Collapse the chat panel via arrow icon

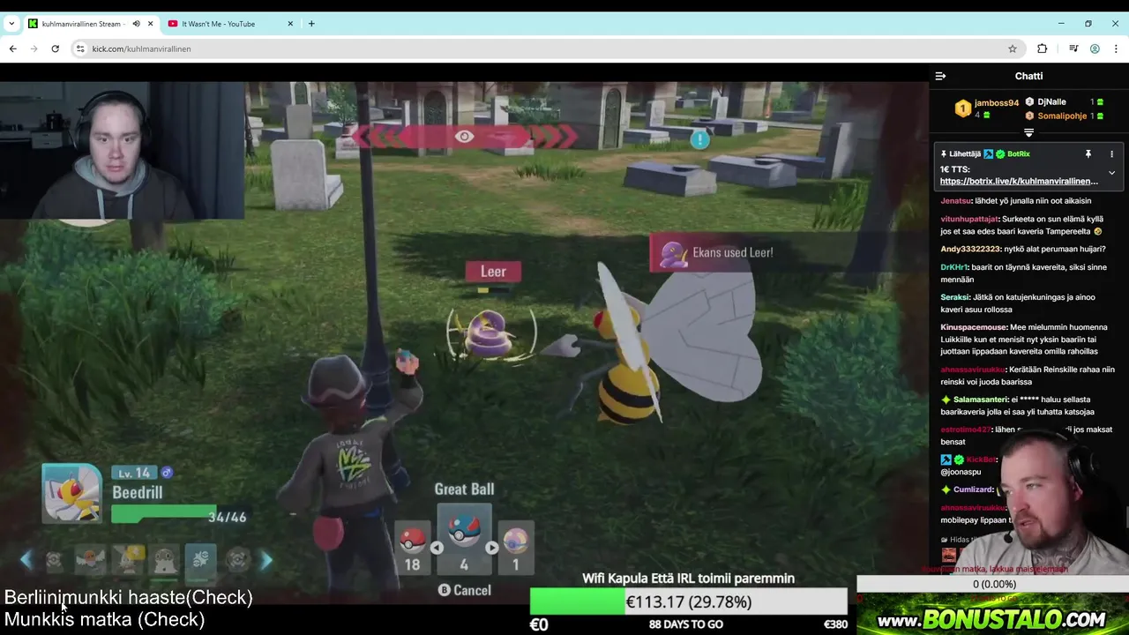(x=940, y=76)
